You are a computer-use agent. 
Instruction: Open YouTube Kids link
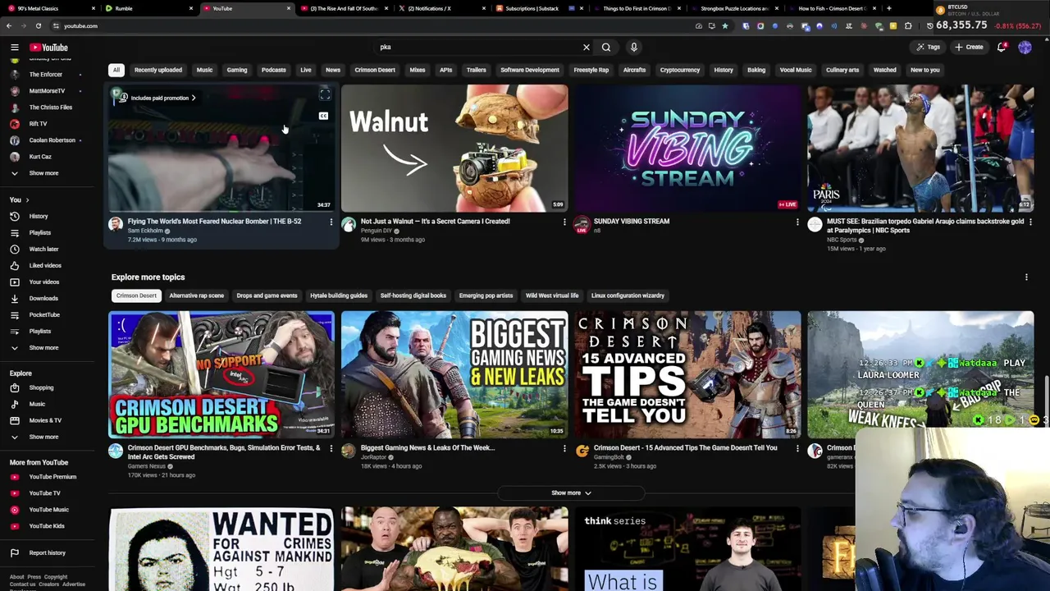pyautogui.click(x=47, y=526)
